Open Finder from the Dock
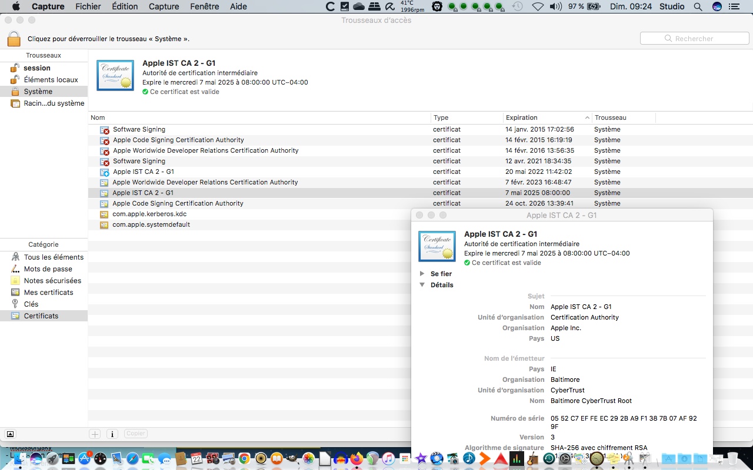 (x=21, y=459)
